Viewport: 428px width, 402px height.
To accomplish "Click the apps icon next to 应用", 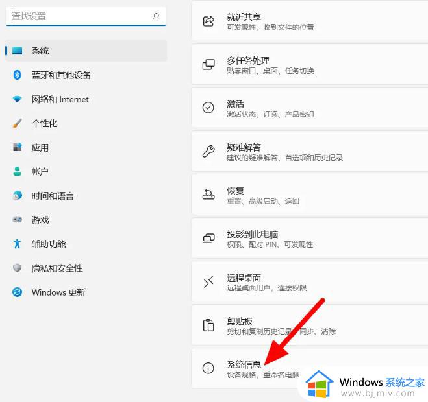I will point(17,147).
